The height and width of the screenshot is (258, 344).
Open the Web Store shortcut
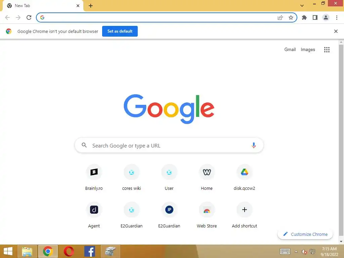pos(207,215)
